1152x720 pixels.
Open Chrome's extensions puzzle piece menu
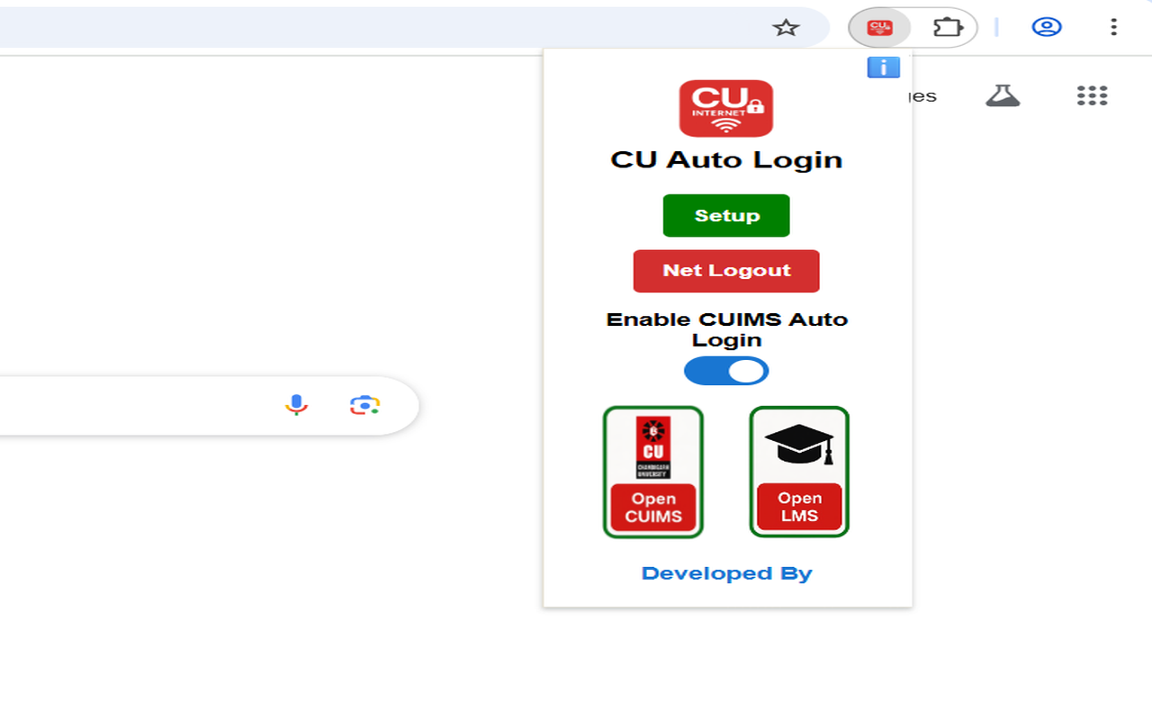pyautogui.click(x=948, y=27)
